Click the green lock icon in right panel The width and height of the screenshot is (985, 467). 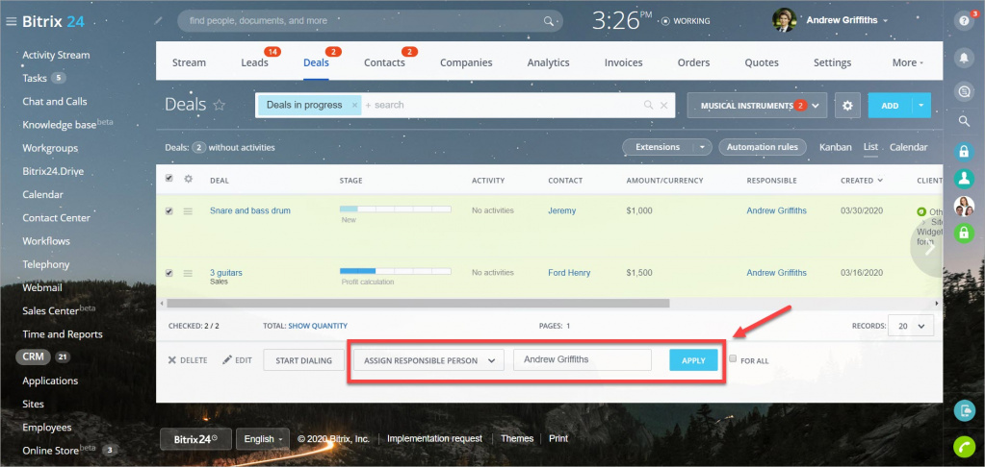click(x=964, y=233)
